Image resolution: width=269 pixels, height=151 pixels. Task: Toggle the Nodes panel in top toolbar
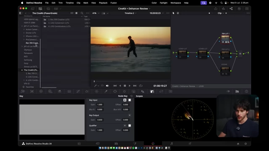(231, 8)
